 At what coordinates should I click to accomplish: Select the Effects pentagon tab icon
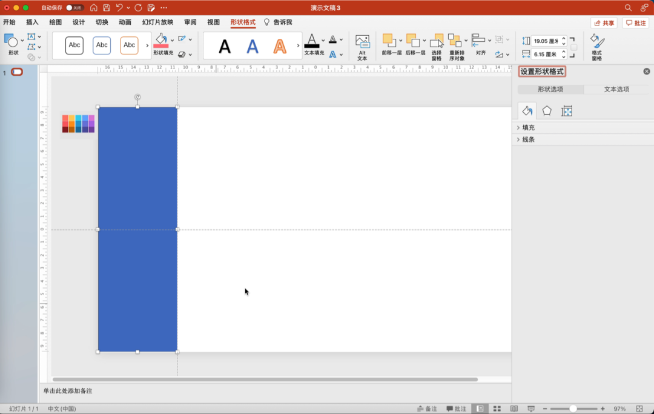click(x=547, y=110)
